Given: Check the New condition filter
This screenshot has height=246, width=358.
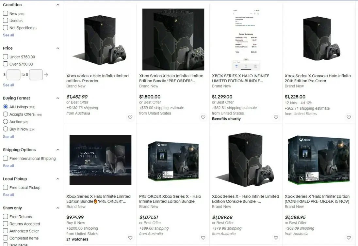Looking at the screenshot, I should point(6,13).
